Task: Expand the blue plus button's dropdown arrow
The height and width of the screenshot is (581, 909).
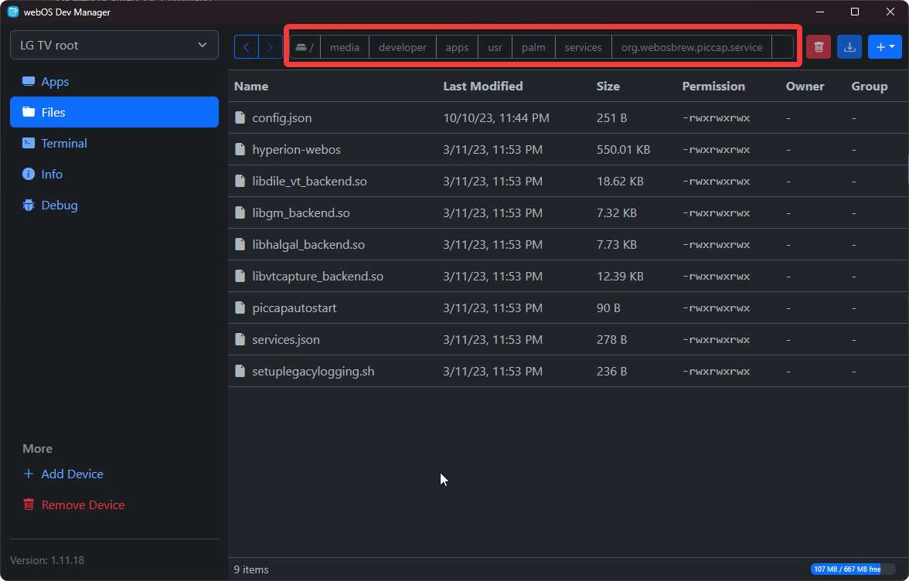Action: point(894,46)
